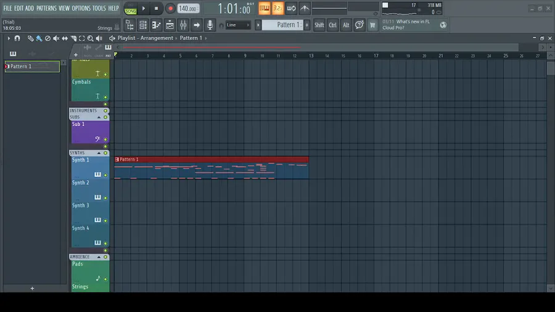Click the Pattern 1 selector field
The height and width of the screenshot is (312, 555).
[282, 25]
